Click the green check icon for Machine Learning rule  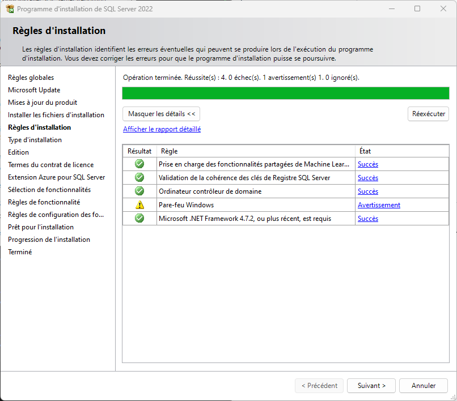(x=139, y=164)
